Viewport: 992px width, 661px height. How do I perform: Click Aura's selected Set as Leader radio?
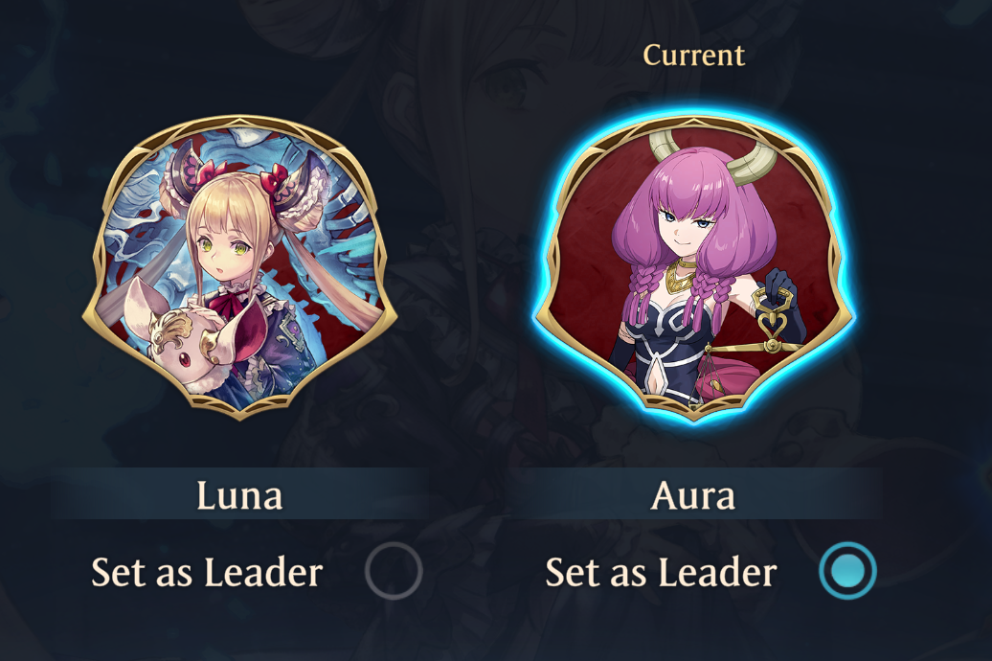[x=847, y=570]
